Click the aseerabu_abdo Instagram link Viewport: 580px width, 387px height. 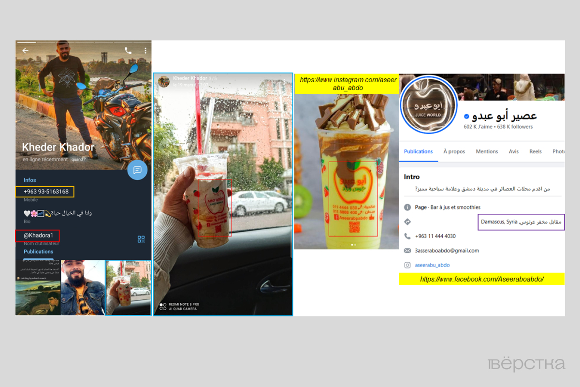[432, 265]
